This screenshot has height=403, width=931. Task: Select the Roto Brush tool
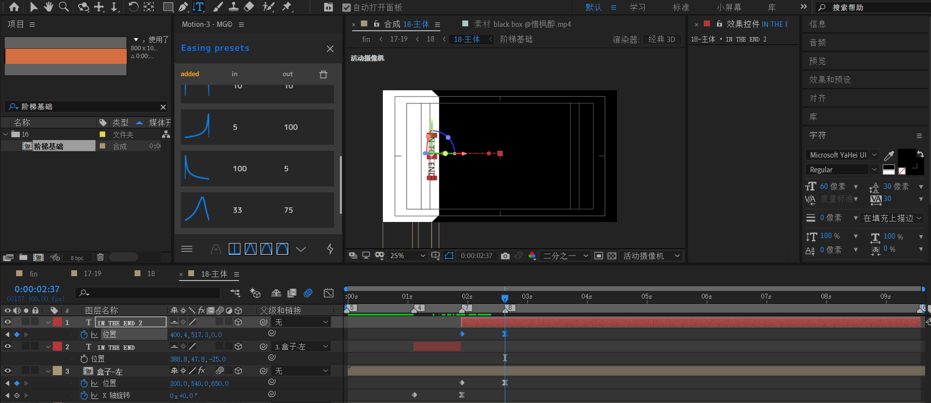click(x=268, y=7)
